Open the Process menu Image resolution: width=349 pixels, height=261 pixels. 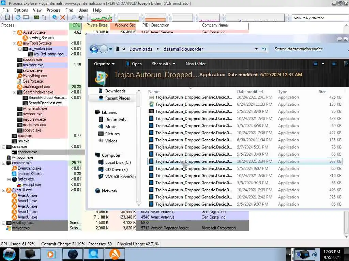pos(54,10)
